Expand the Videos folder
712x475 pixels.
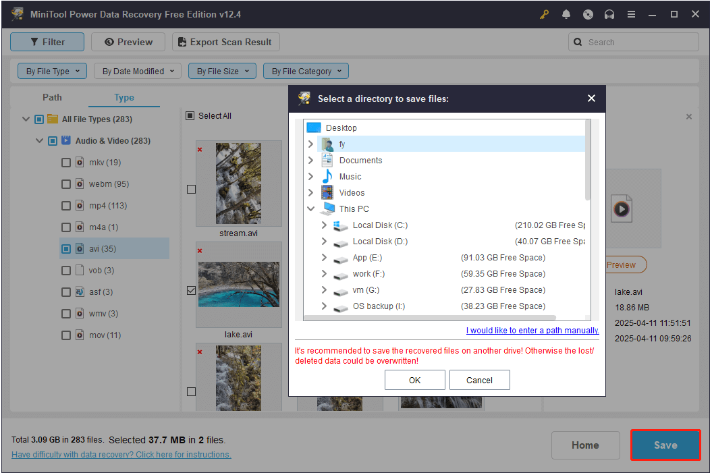pyautogui.click(x=311, y=192)
